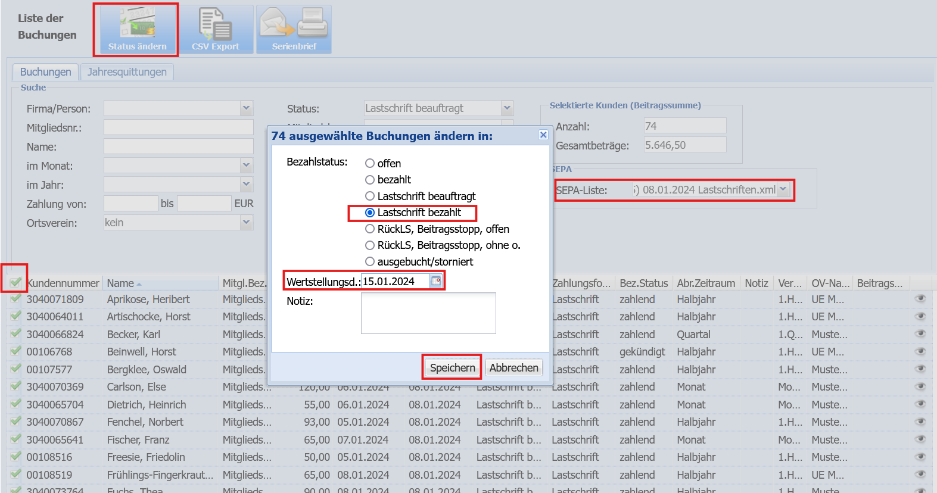Uncheck the row for Beinwell, Horst
The height and width of the screenshot is (493, 937).
click(x=15, y=351)
